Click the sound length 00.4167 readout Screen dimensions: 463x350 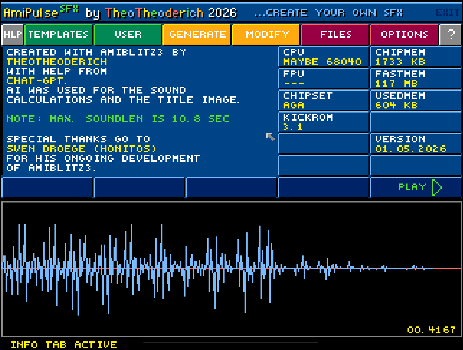click(x=431, y=330)
